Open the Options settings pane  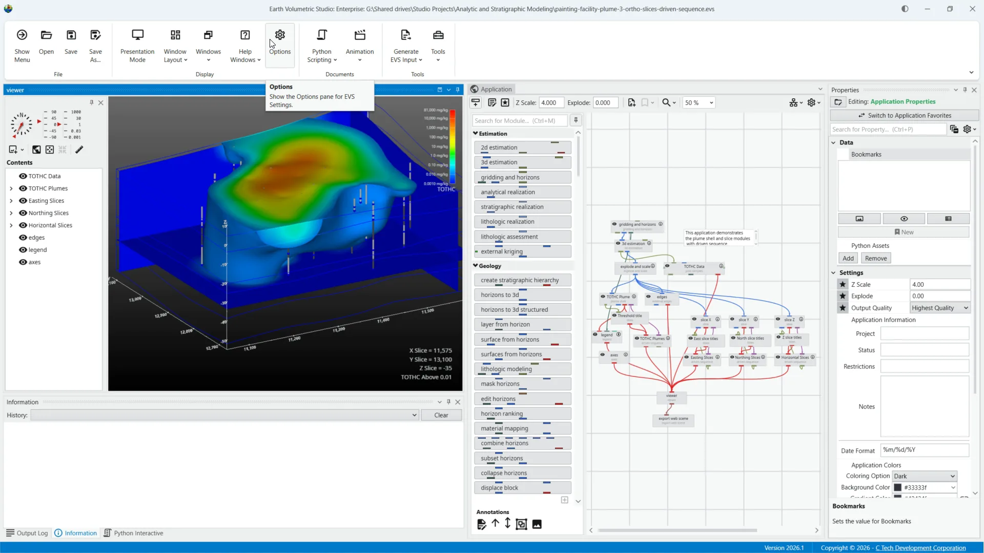[x=280, y=46]
